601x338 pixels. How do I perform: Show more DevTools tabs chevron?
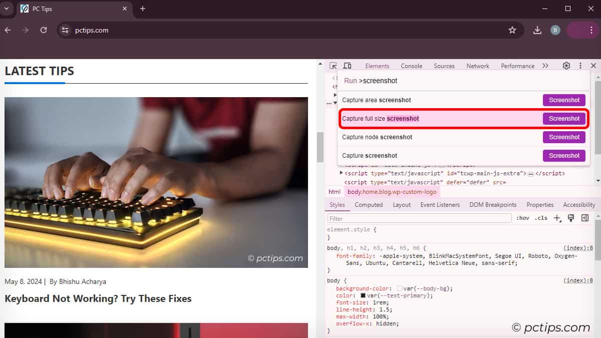[x=545, y=66]
